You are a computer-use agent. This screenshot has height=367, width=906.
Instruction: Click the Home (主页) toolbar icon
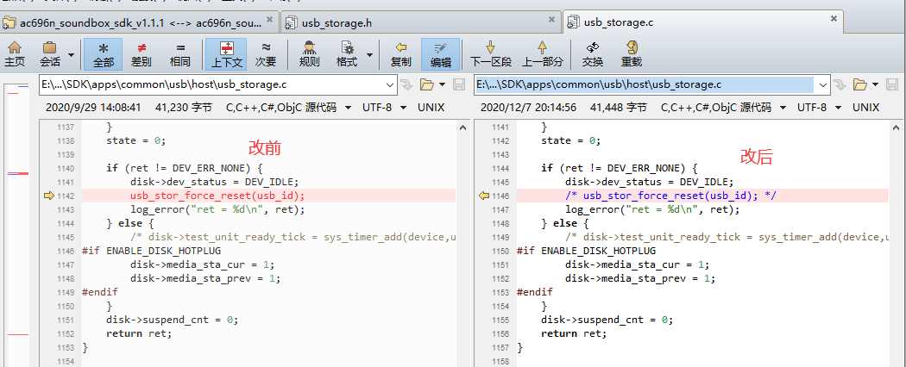tap(15, 54)
